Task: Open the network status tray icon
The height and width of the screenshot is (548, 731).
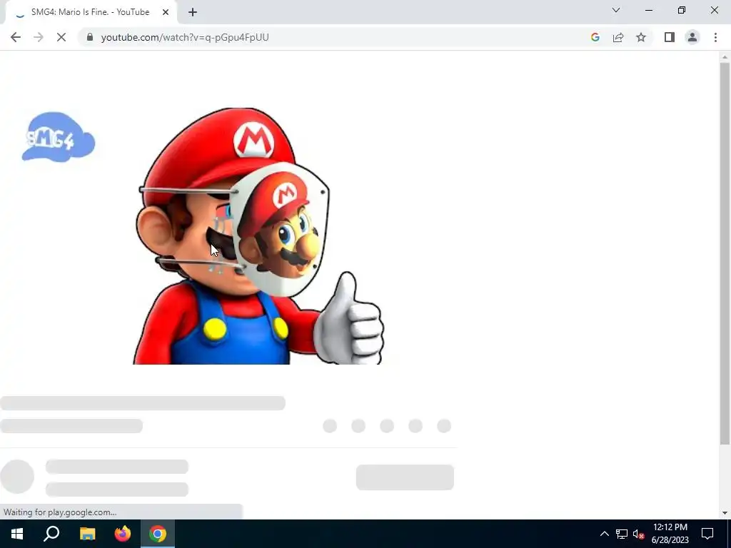Action: (622, 534)
